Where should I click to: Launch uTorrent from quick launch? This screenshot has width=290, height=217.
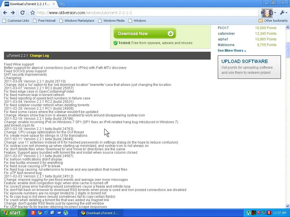[x=66, y=213]
